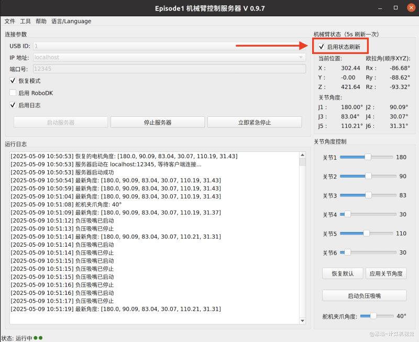Viewport: 419px width, 342px height.
Task: Click the 立即紧急停止 button
Action: point(255,123)
